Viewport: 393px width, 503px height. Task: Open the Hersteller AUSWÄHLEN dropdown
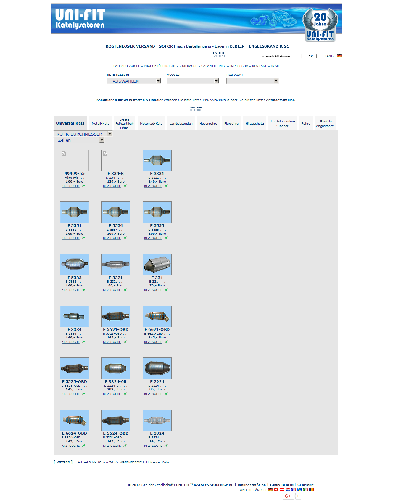(134, 81)
